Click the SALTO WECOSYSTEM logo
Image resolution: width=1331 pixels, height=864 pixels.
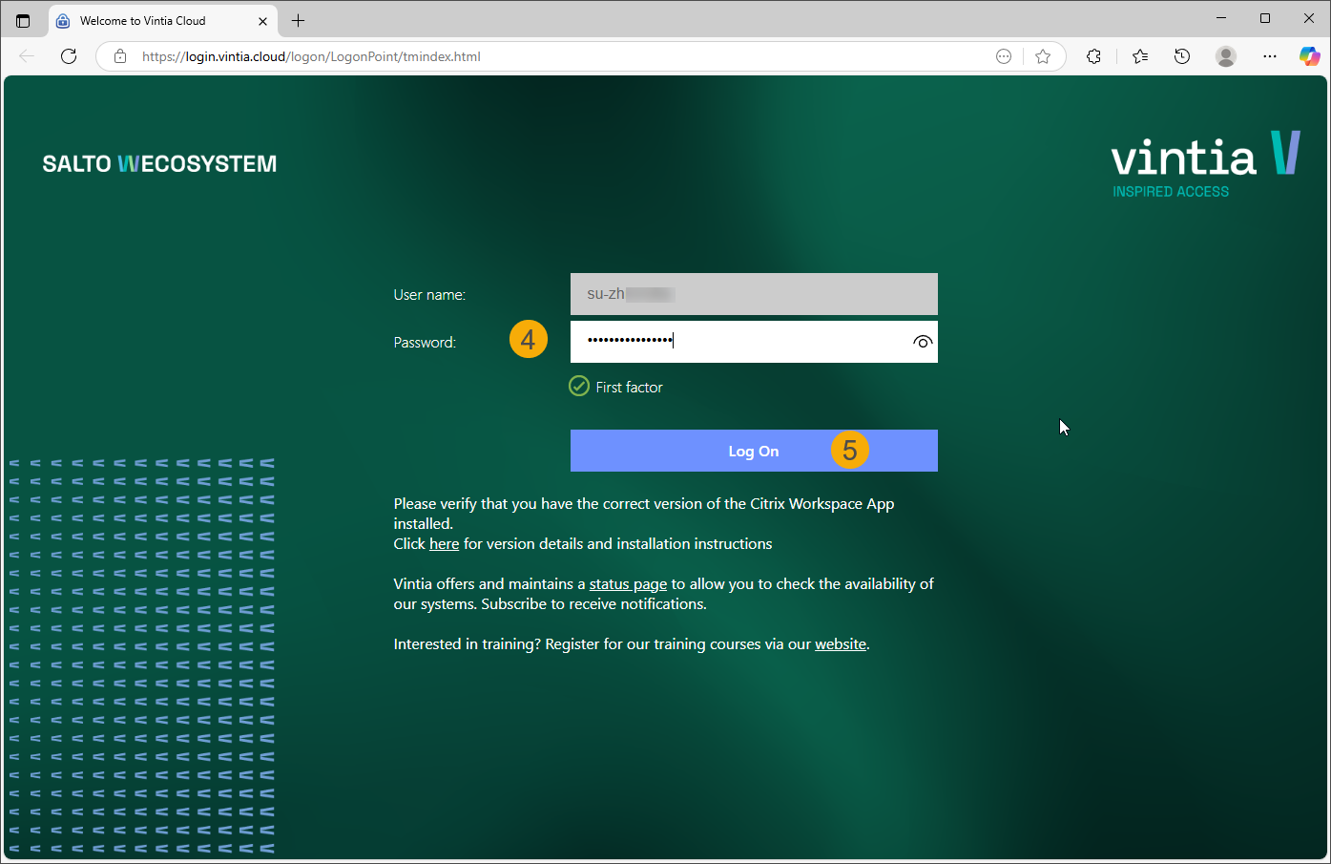coord(159,163)
